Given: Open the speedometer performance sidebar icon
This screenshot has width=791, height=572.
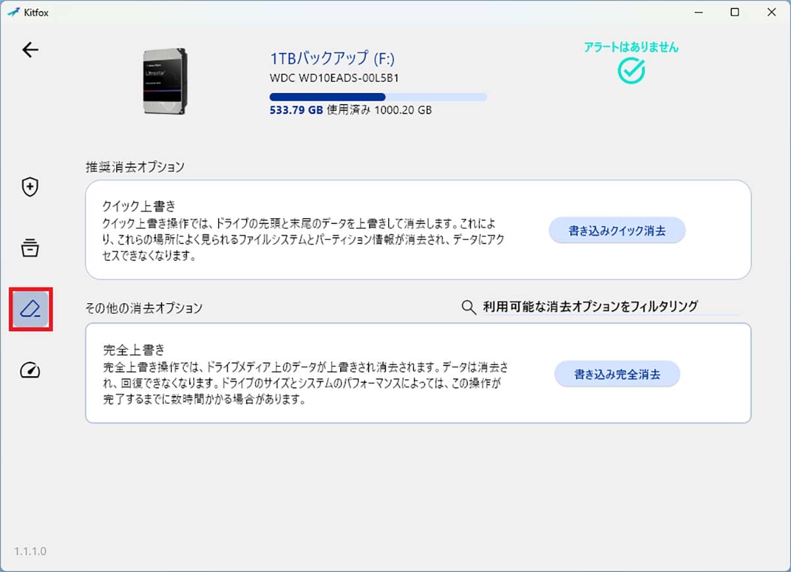Looking at the screenshot, I should [30, 370].
